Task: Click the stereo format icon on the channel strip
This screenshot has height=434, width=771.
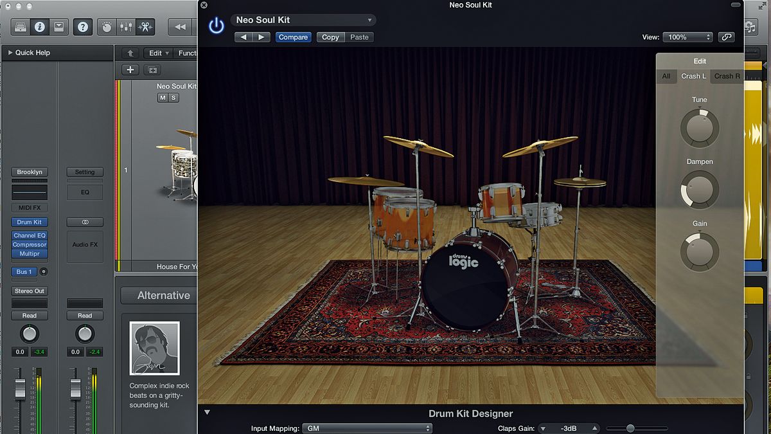Action: [85, 222]
